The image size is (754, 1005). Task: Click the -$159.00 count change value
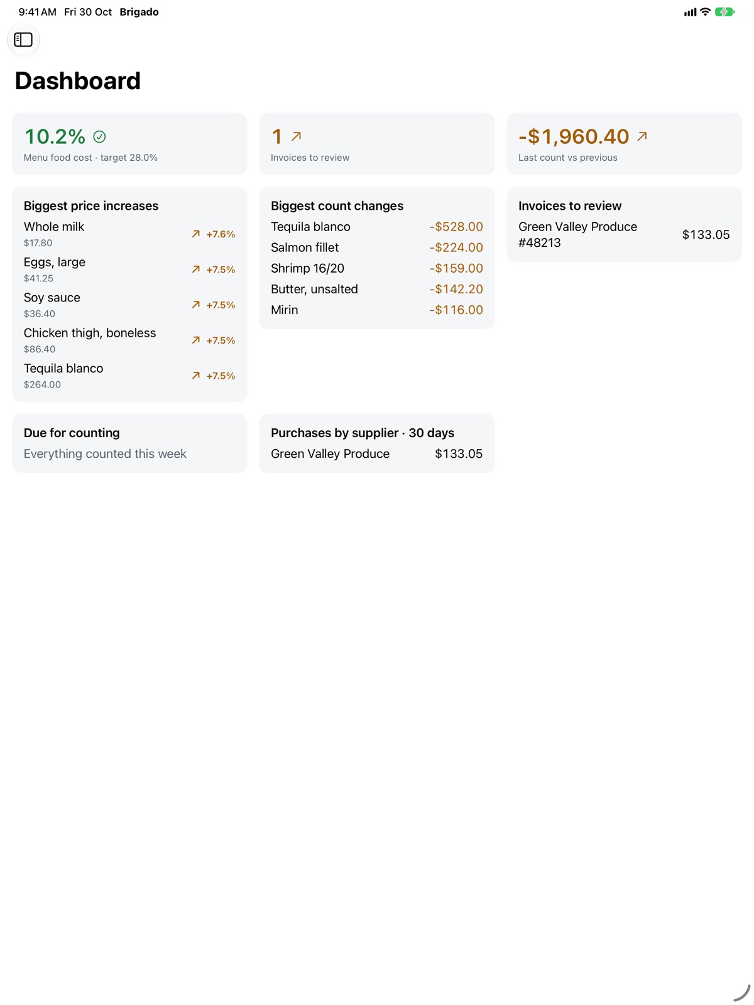tap(456, 268)
